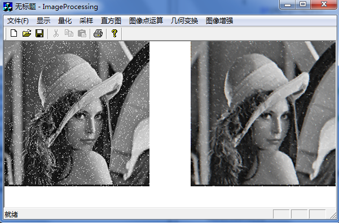Open the 图像增强 menu
This screenshot has width=339, height=223.
219,21
